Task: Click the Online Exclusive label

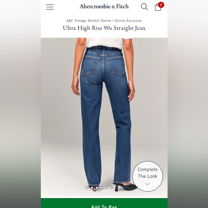Action: (128, 21)
